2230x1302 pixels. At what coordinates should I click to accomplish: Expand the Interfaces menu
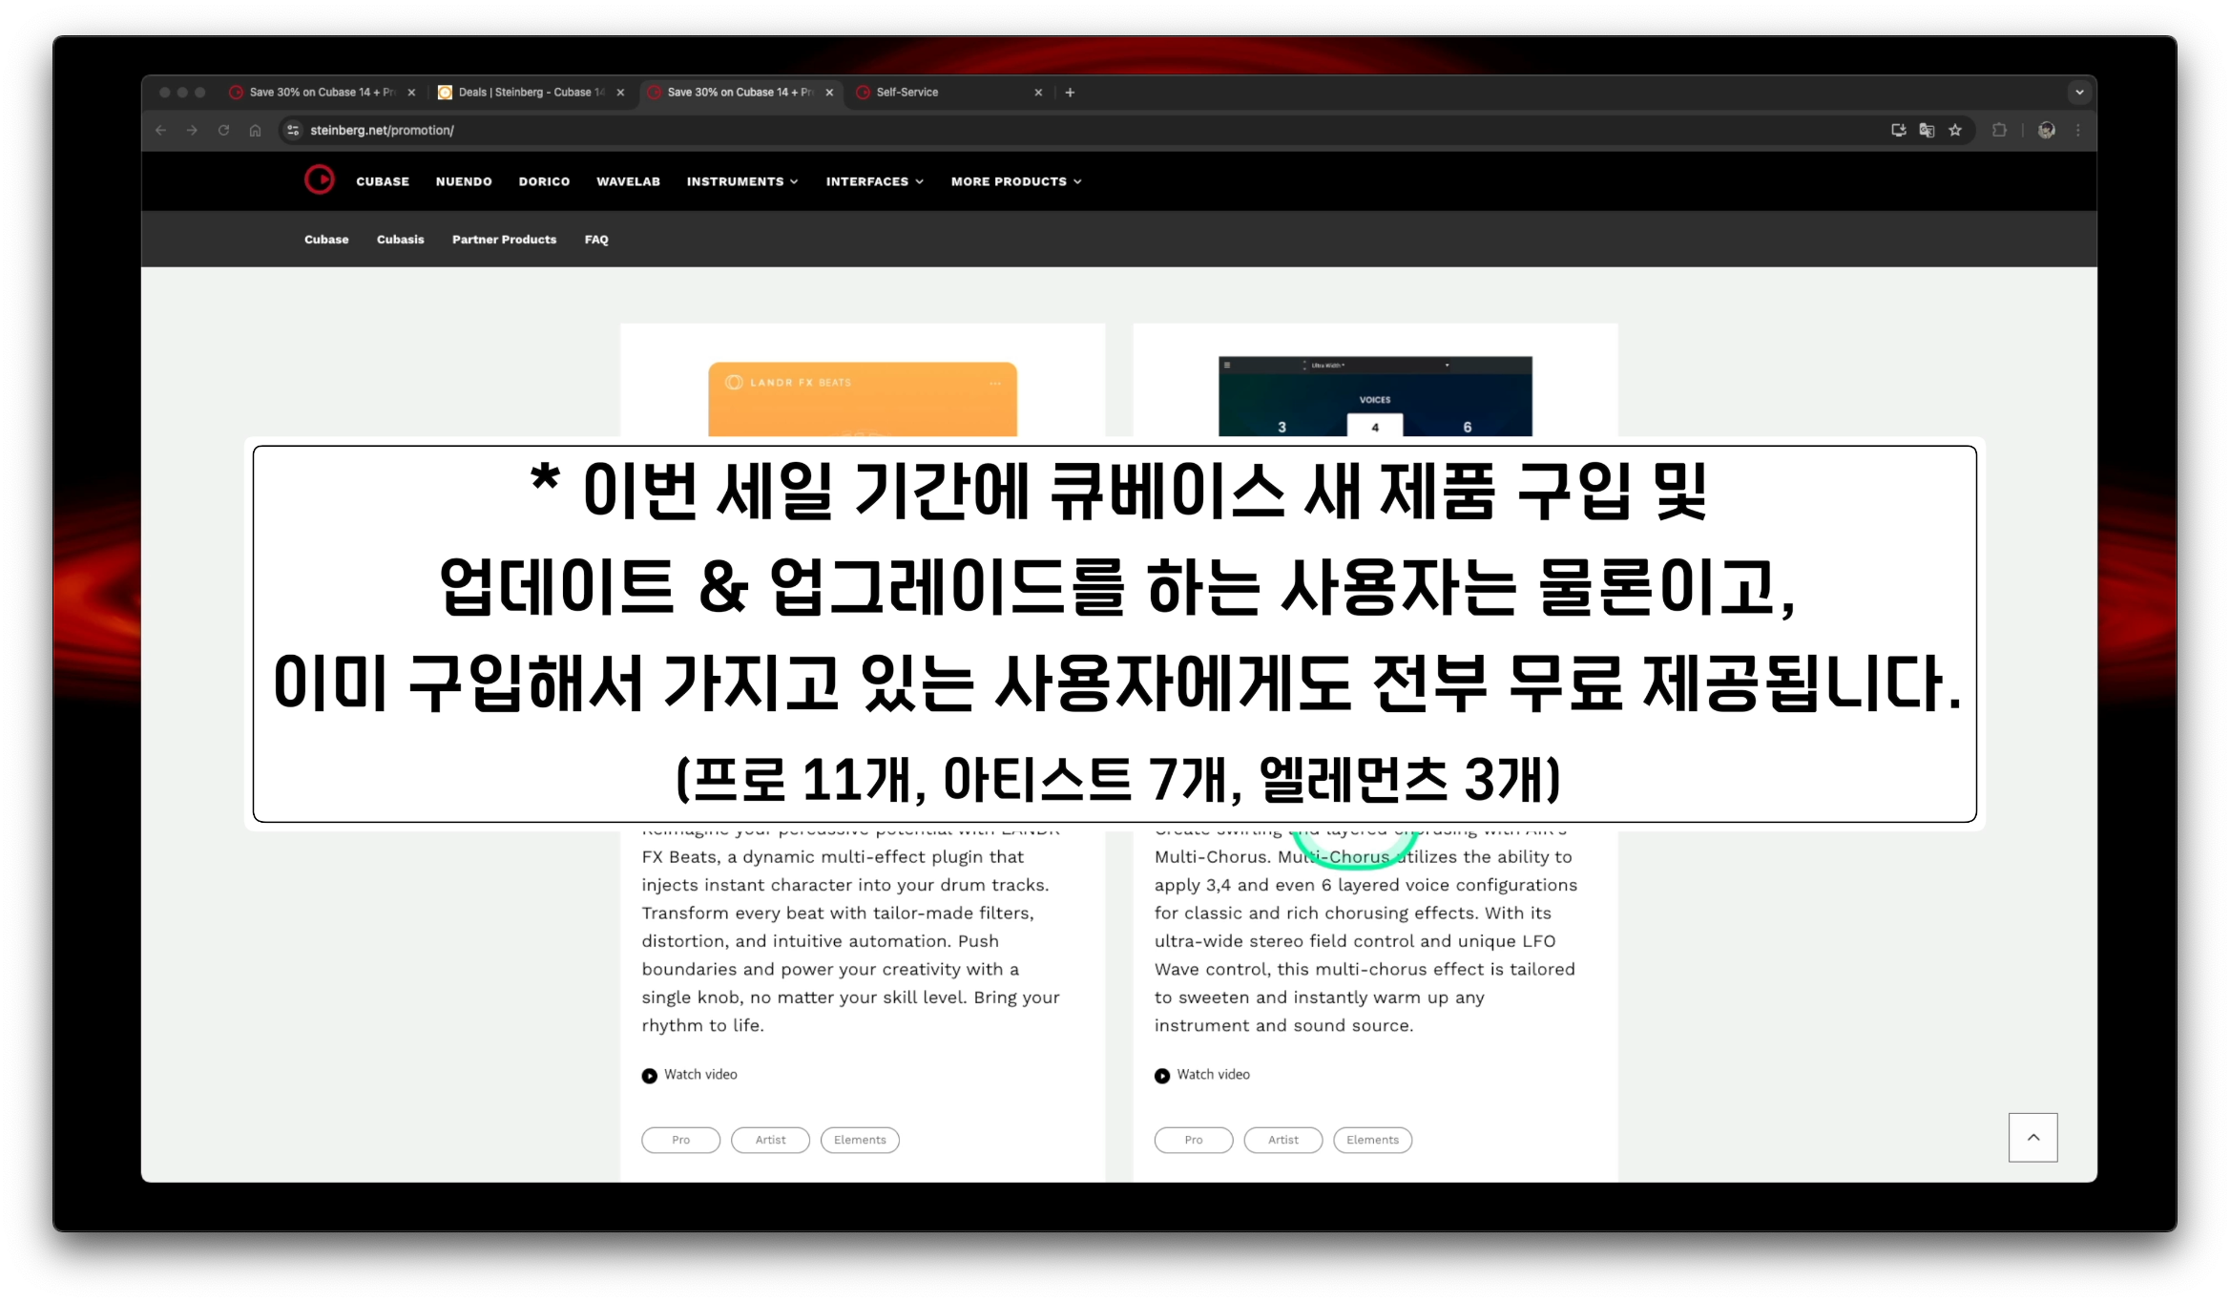874,181
